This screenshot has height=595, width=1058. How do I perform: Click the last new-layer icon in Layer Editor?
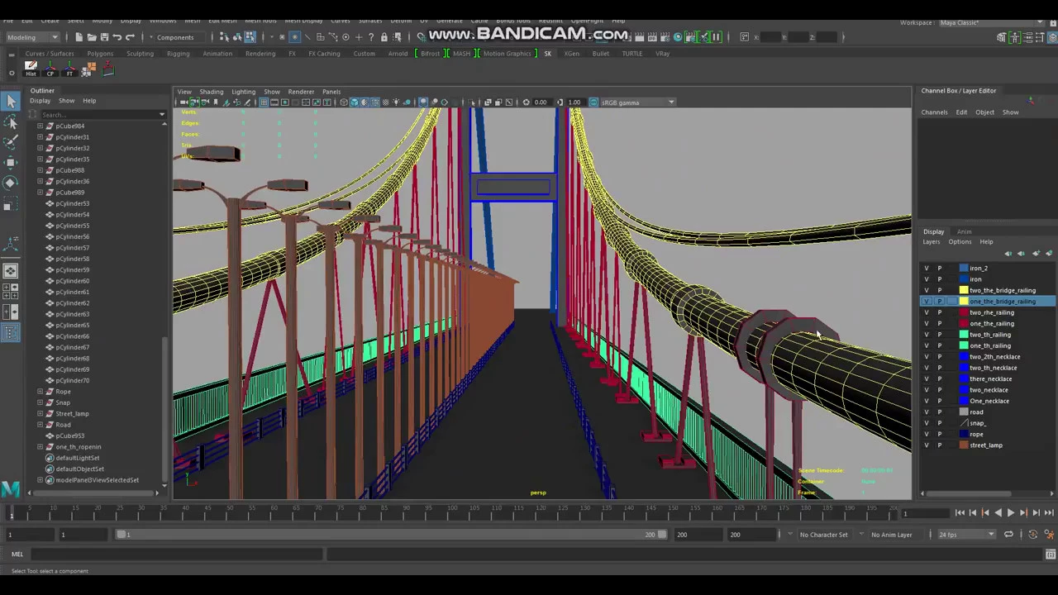[1049, 253]
